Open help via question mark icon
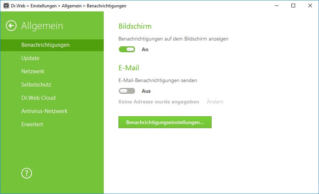Image resolution: width=319 pixels, height=194 pixels. pyautogui.click(x=26, y=173)
